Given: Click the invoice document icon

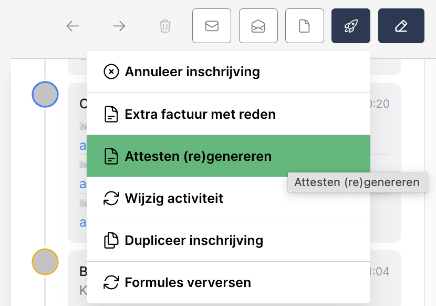Looking at the screenshot, I should tap(111, 114).
